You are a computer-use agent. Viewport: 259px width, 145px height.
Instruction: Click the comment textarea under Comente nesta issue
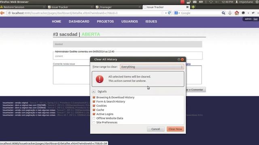[72, 75]
